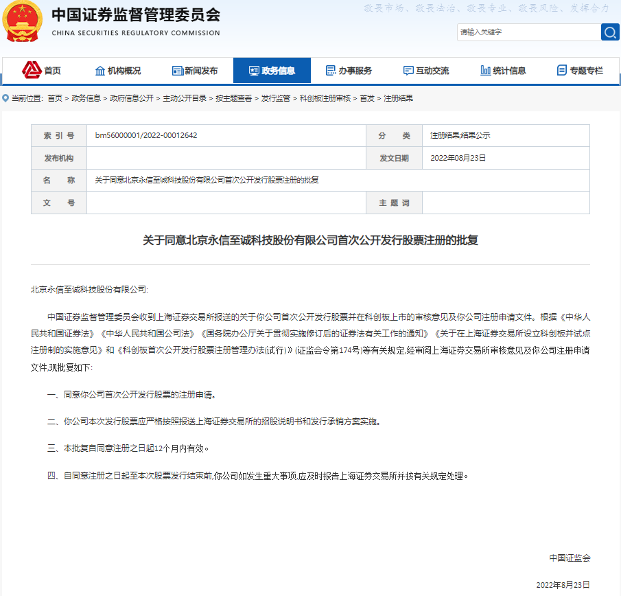Go to 首页 in the breadcrumb
This screenshot has width=621, height=596.
pos(55,98)
